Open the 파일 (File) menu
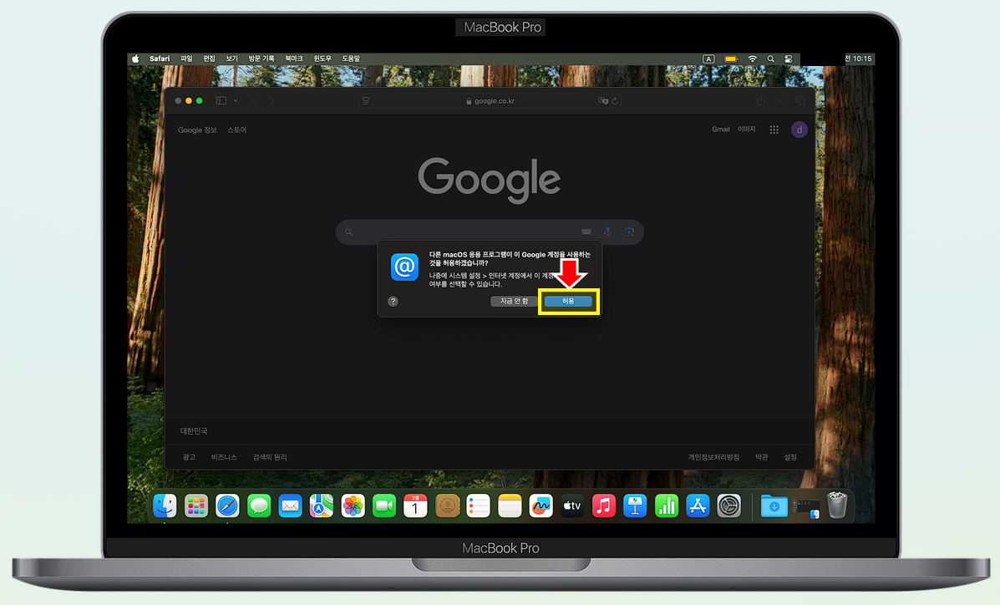1000x605 pixels. point(186,58)
